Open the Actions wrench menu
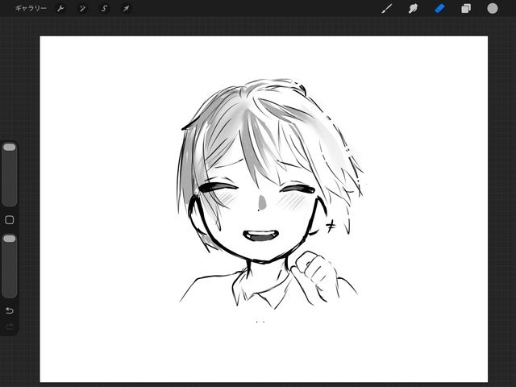This screenshot has height=387, width=516. click(x=60, y=8)
